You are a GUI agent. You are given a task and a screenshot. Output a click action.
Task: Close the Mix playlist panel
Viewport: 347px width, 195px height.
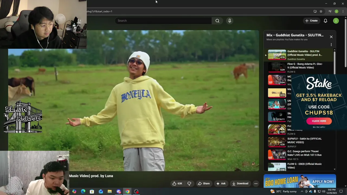[331, 37]
